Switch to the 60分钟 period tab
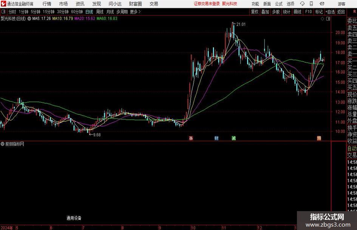This screenshot has height=230, width=357. pyautogui.click(x=77, y=12)
